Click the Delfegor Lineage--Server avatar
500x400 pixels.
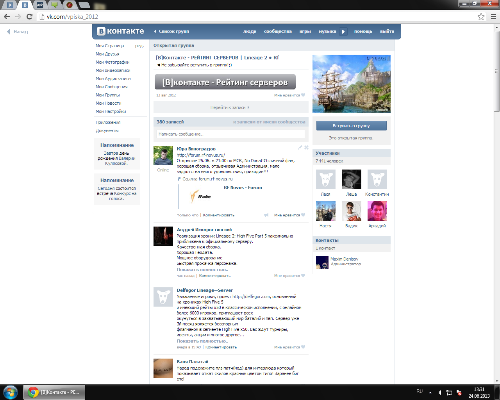click(163, 297)
